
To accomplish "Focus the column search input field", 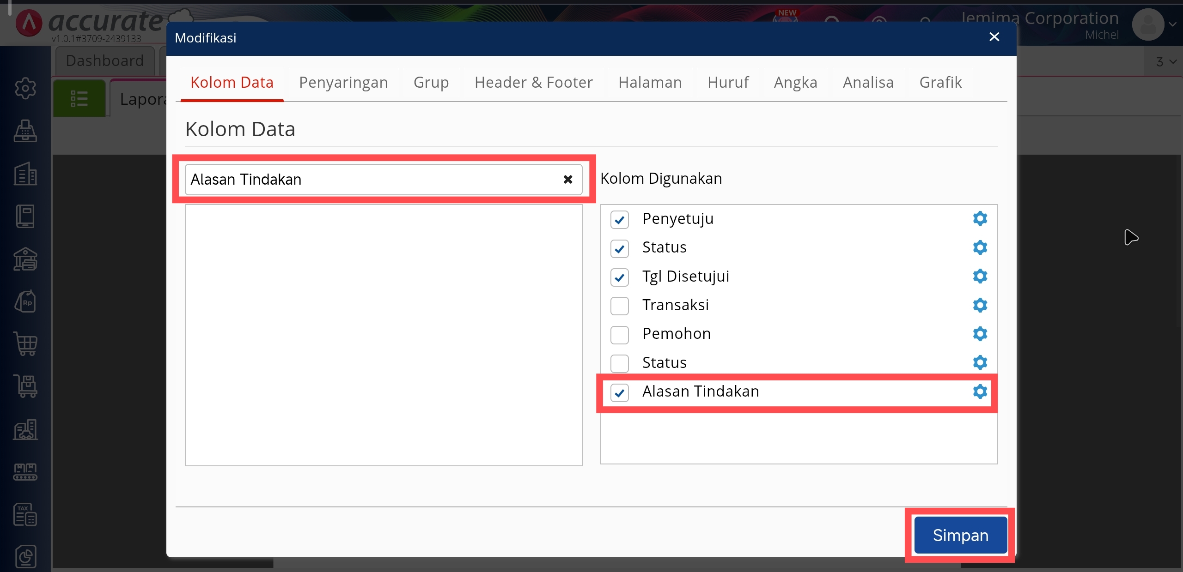I will [370, 180].
